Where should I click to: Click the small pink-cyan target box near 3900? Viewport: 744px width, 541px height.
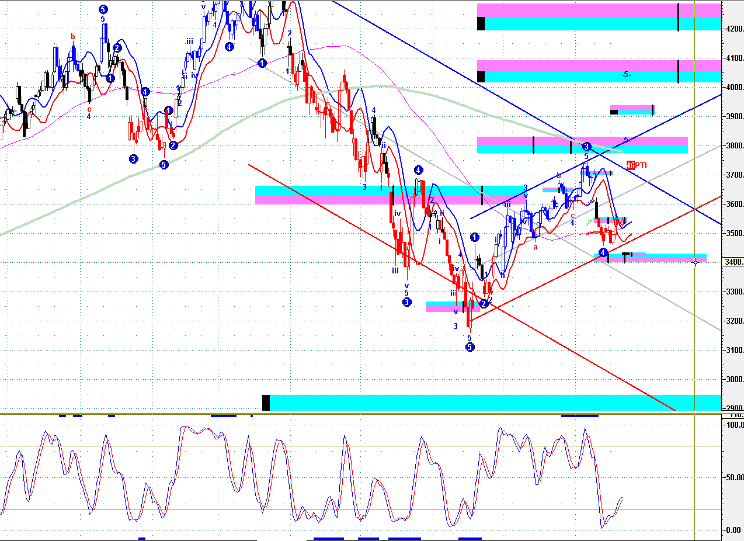[x=632, y=110]
